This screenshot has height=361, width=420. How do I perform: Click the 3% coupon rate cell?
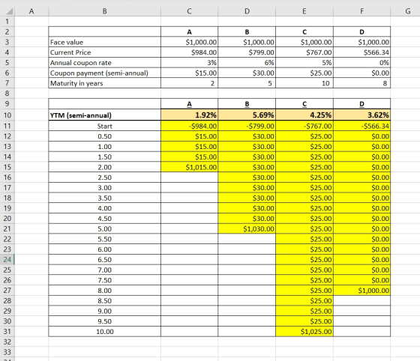189,63
